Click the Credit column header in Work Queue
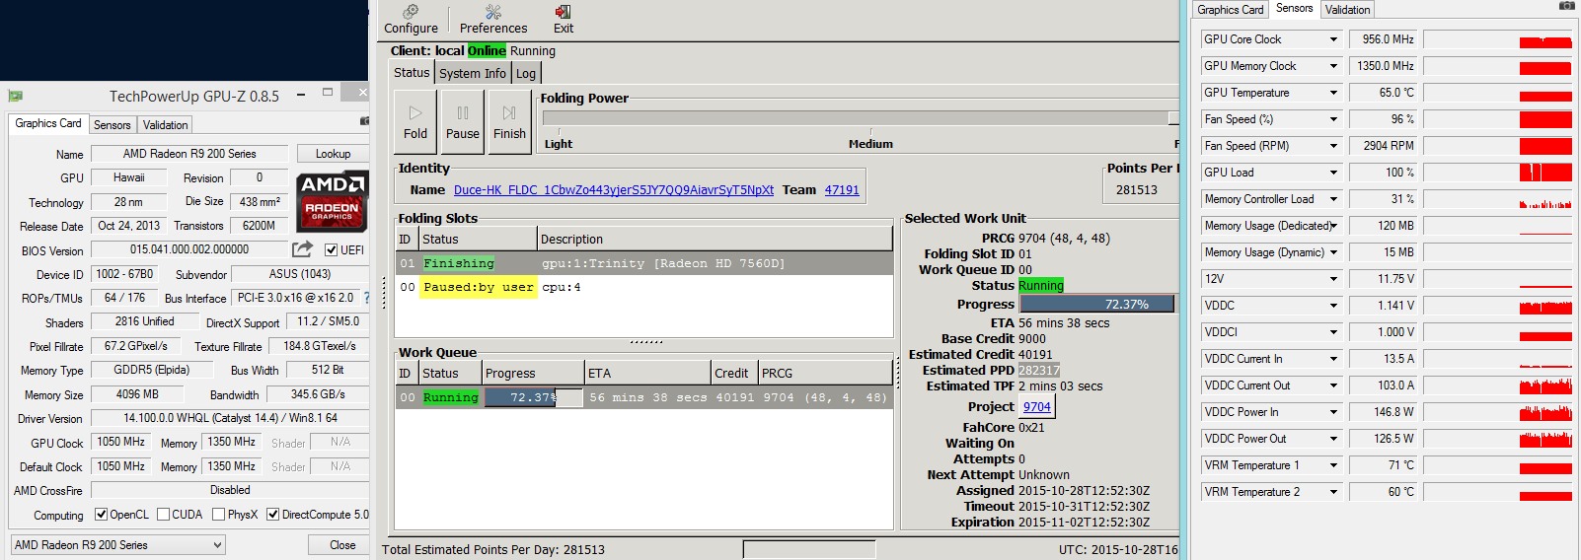Viewport: 1581px width, 560px height. point(734,373)
